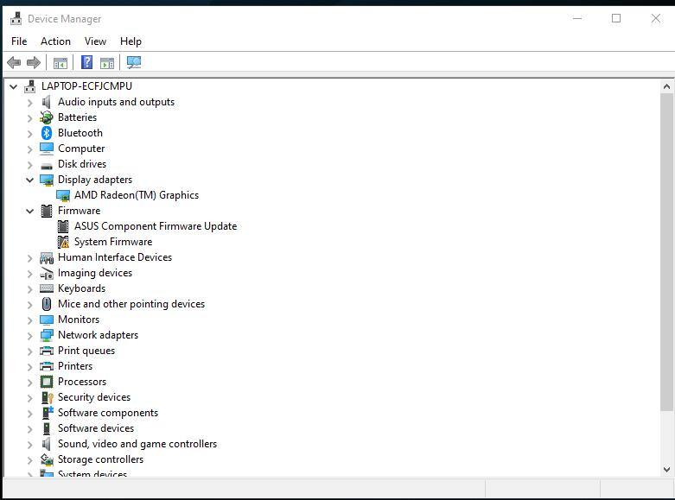Collapse the Firmware category
The image size is (675, 500).
(30, 211)
